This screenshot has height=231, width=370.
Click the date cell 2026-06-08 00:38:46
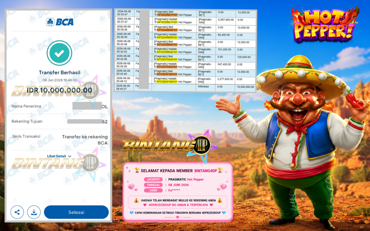[125, 28]
